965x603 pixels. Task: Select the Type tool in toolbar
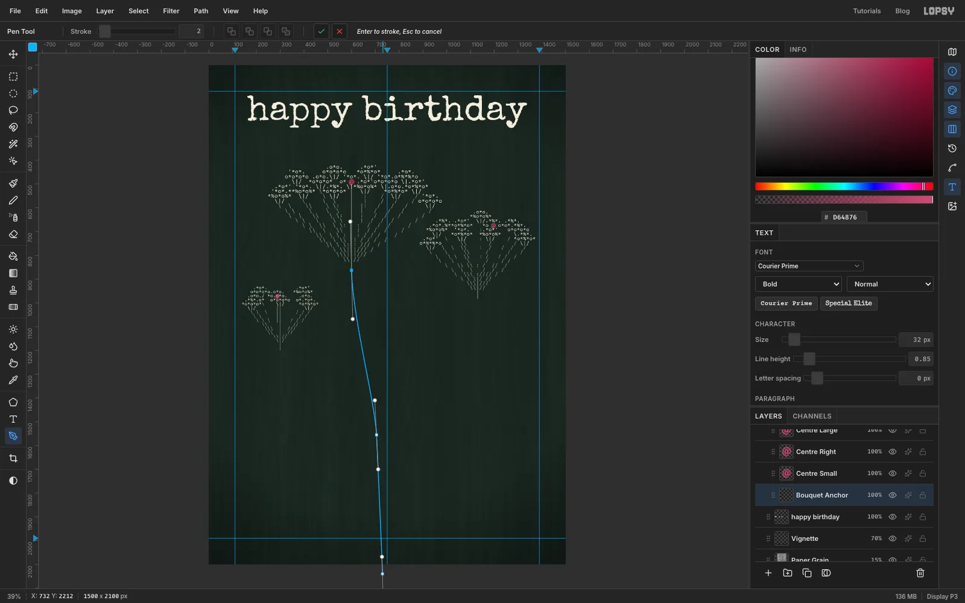click(x=13, y=419)
